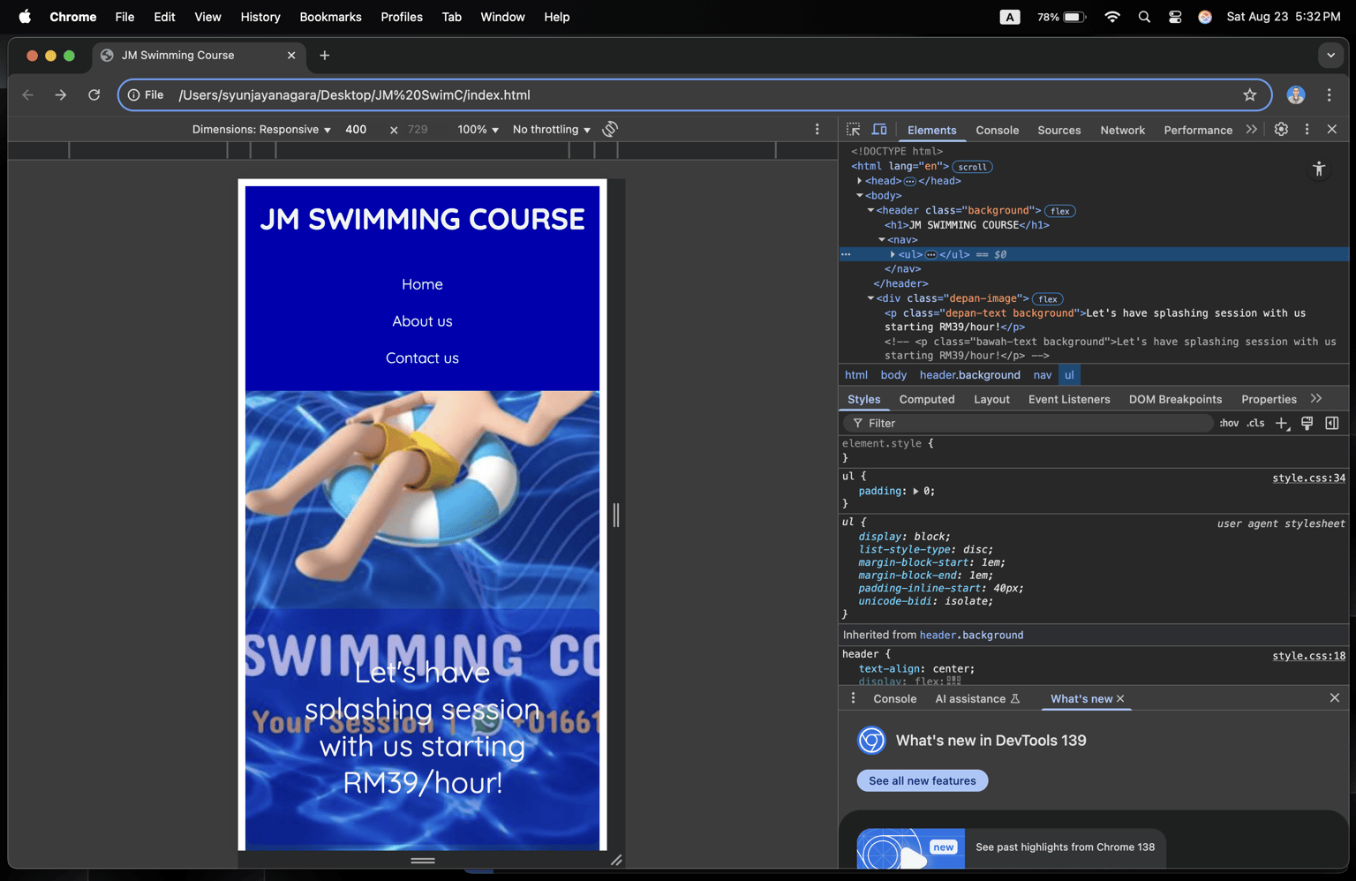
Task: Open the Layout tab
Action: coord(991,399)
